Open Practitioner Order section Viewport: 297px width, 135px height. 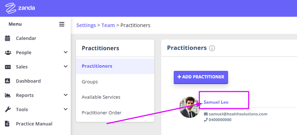115,113
